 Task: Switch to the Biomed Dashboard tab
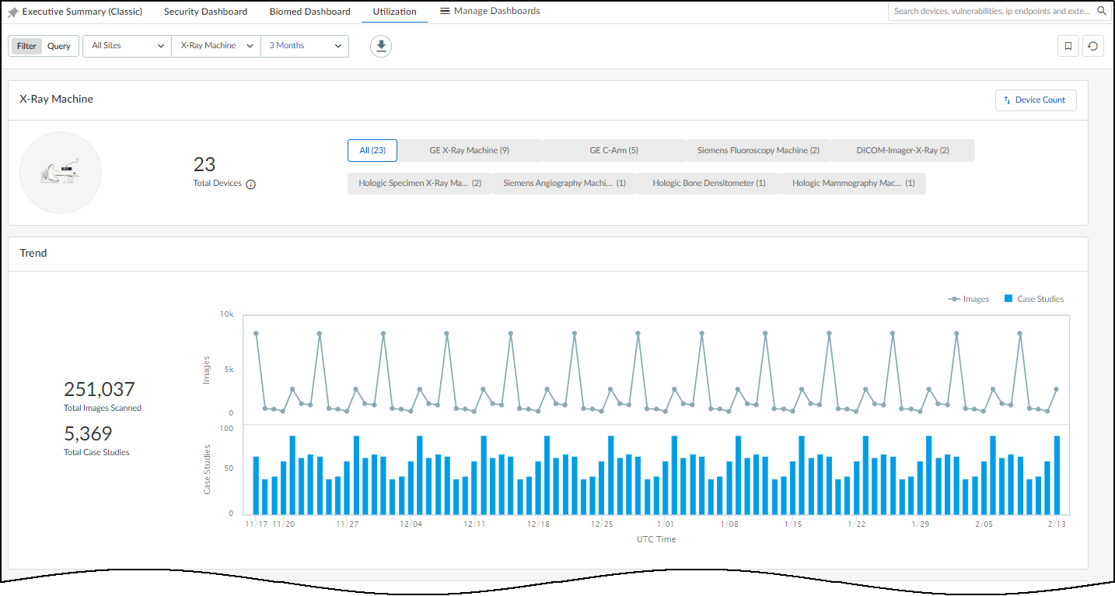tap(309, 12)
